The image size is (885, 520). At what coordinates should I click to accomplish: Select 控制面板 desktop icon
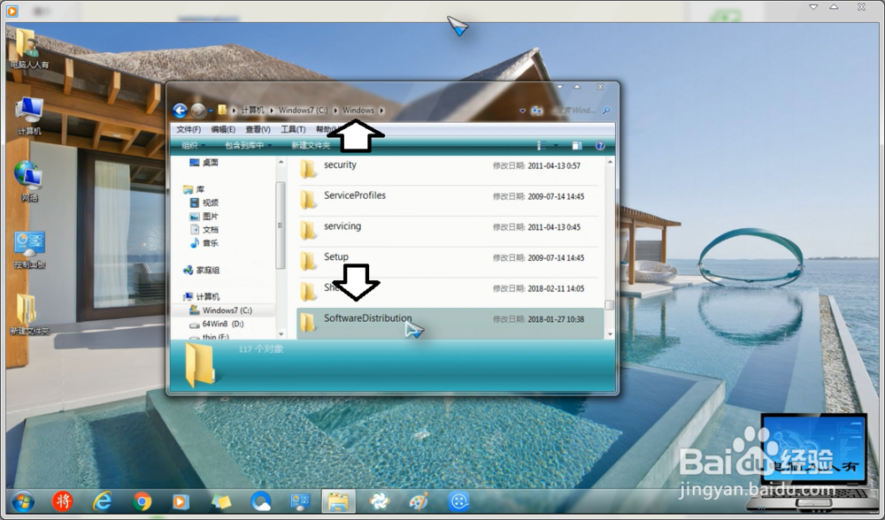click(x=29, y=249)
